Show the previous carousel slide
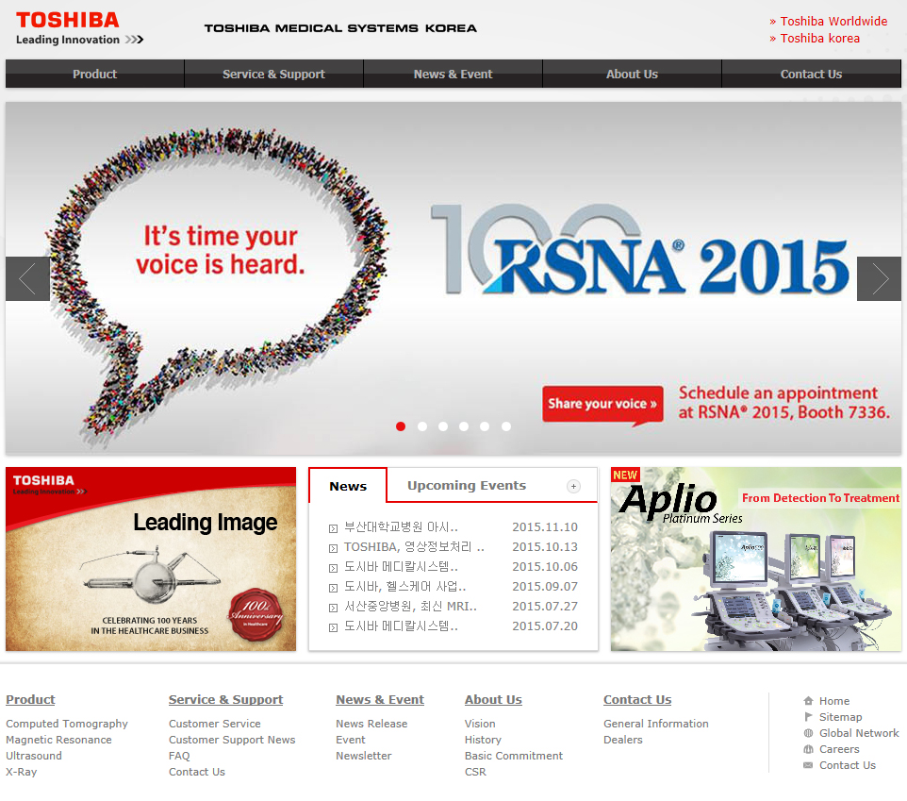This screenshot has width=907, height=801. coord(27,278)
